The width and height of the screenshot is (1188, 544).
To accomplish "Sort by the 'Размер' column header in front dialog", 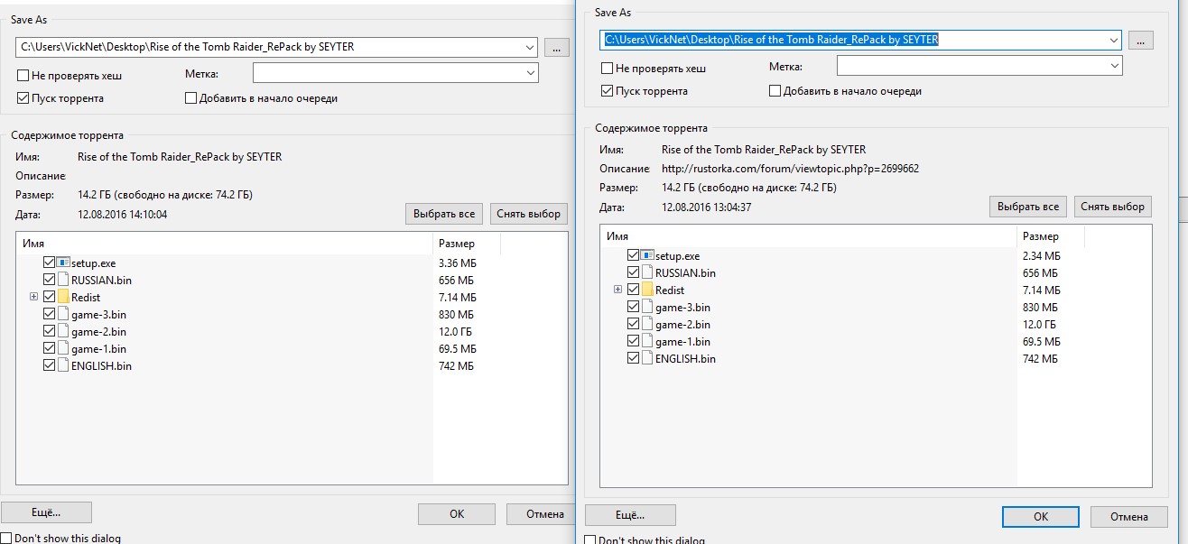I will coord(1051,236).
